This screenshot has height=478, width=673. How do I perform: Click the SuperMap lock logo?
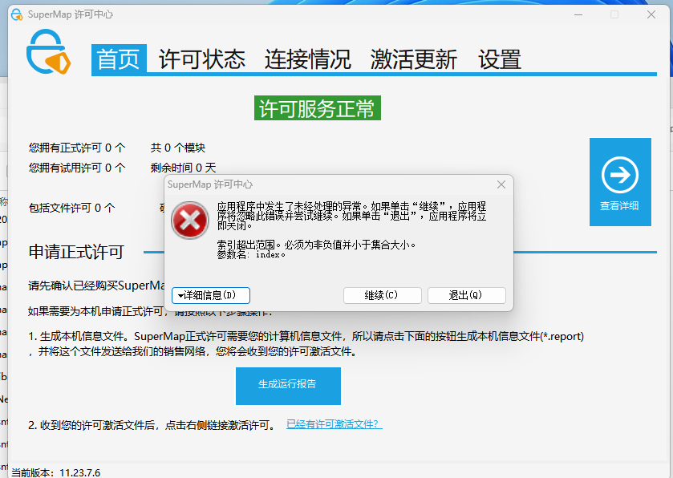pos(48,52)
